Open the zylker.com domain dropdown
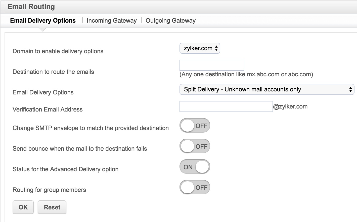This screenshot has width=357, height=222. point(200,48)
